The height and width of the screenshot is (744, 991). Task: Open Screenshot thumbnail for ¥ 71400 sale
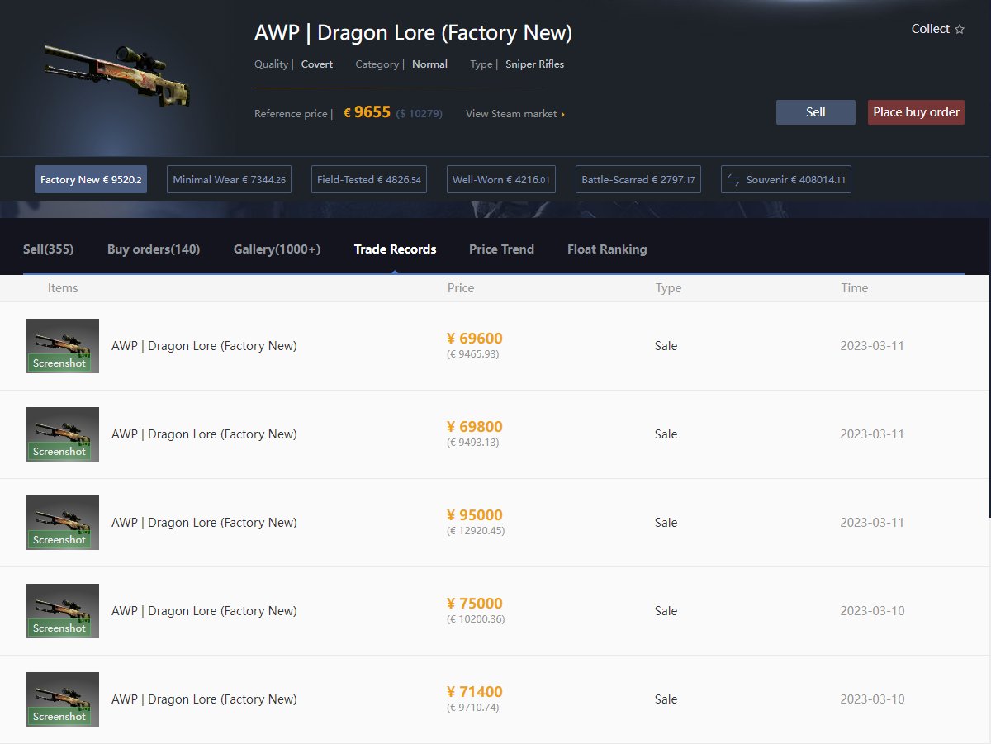pyautogui.click(x=63, y=699)
